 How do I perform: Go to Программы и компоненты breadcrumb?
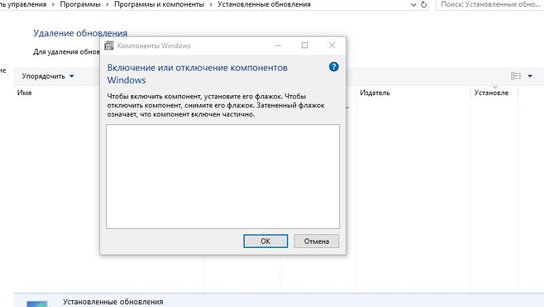[159, 5]
